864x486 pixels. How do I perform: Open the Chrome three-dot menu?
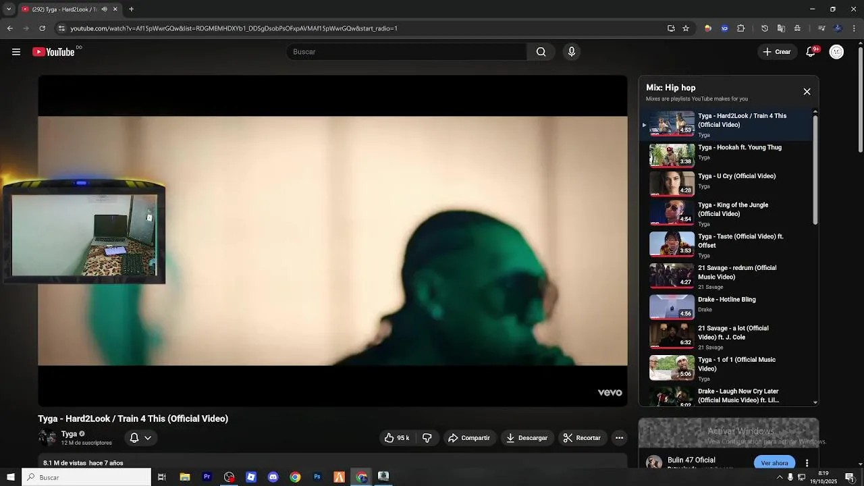pos(855,28)
